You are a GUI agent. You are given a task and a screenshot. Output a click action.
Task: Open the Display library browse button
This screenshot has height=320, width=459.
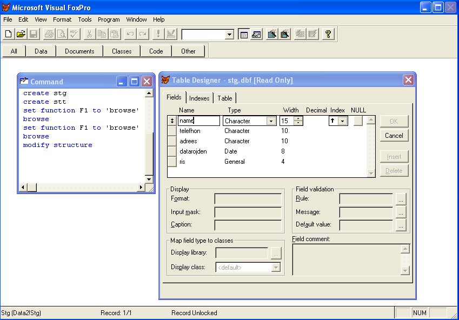tap(276, 254)
